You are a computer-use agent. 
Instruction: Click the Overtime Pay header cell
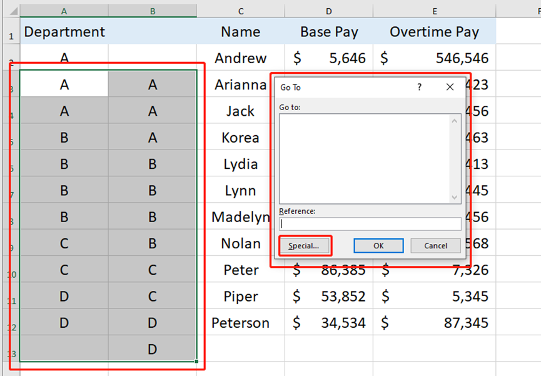coord(435,31)
